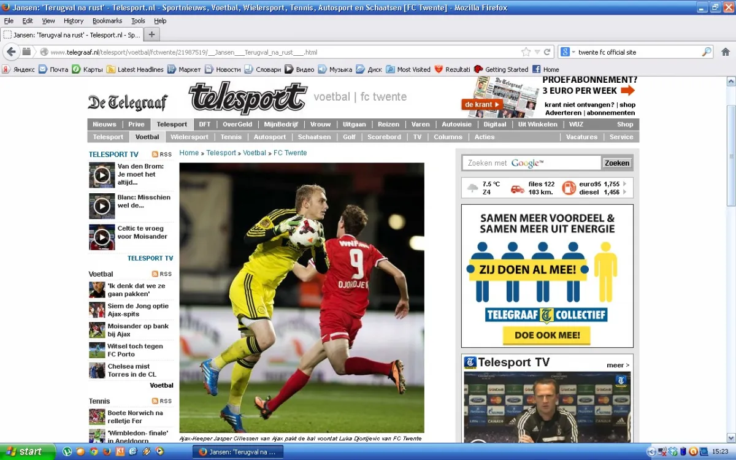Open the Siem de Jong optie Ajax-spits article
The width and height of the screenshot is (736, 460).
click(138, 310)
